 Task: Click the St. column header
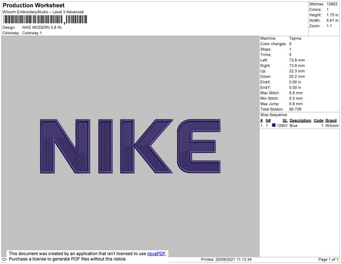tap(285, 121)
